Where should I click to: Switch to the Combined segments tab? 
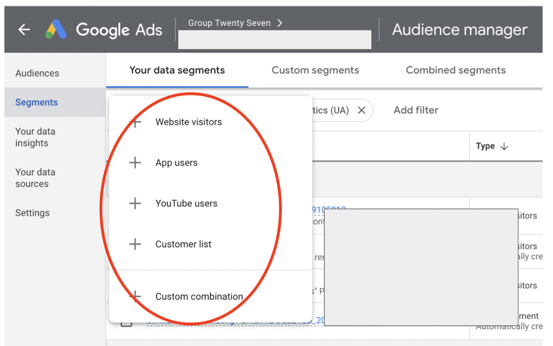tap(455, 70)
